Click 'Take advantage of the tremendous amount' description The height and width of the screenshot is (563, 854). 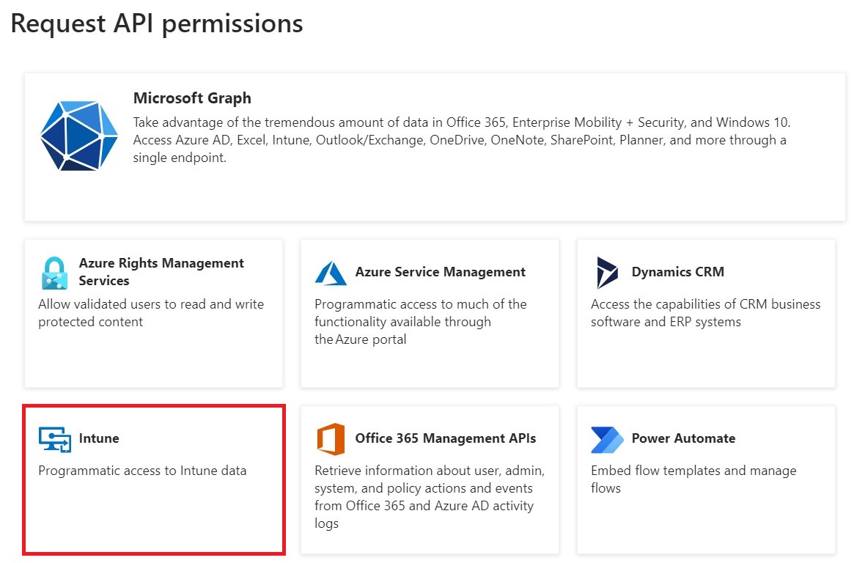[461, 140]
